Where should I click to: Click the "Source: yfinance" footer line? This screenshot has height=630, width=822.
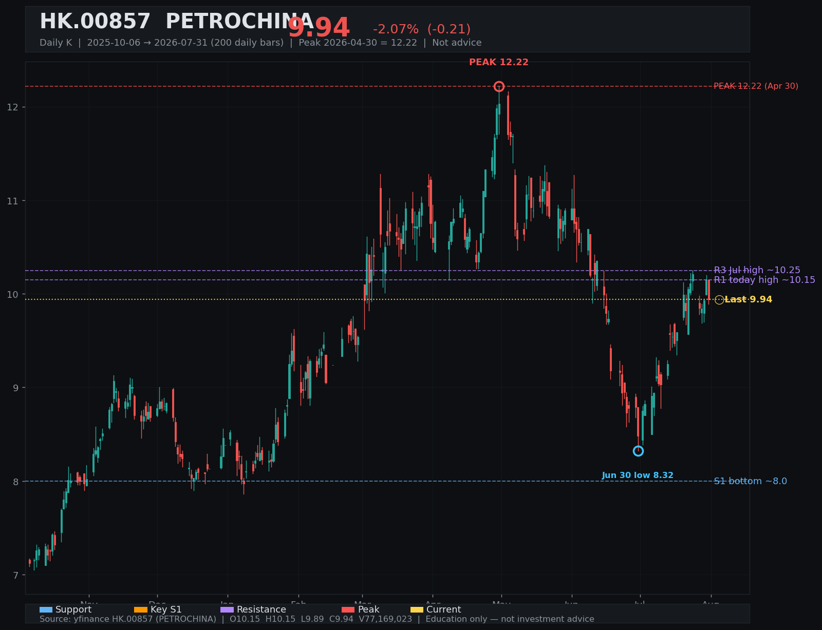pos(317,619)
